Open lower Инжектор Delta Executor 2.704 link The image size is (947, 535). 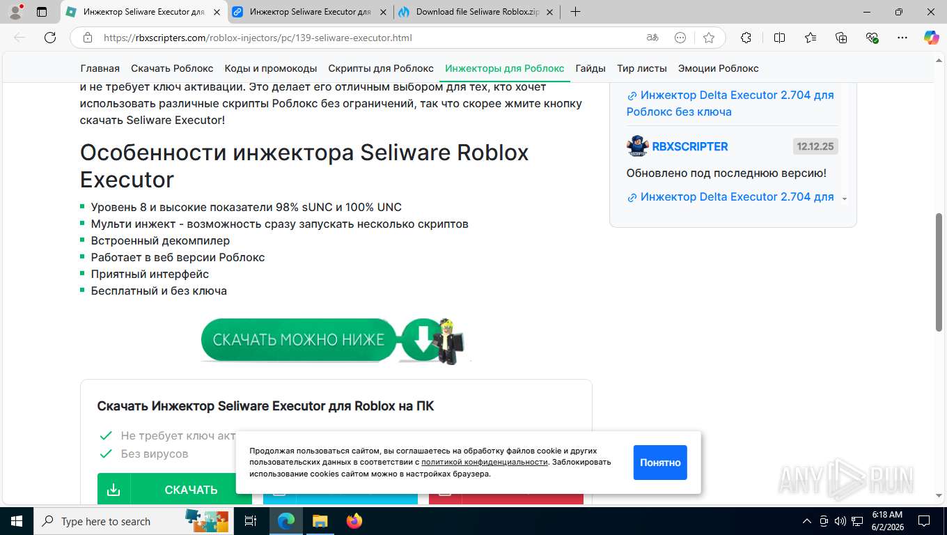point(730,196)
